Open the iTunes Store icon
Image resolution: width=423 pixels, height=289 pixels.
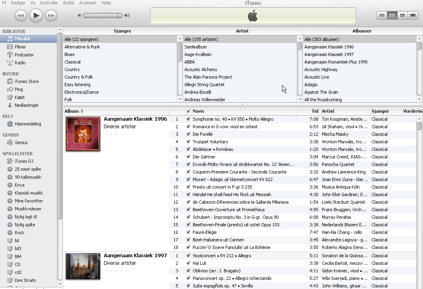[10, 81]
